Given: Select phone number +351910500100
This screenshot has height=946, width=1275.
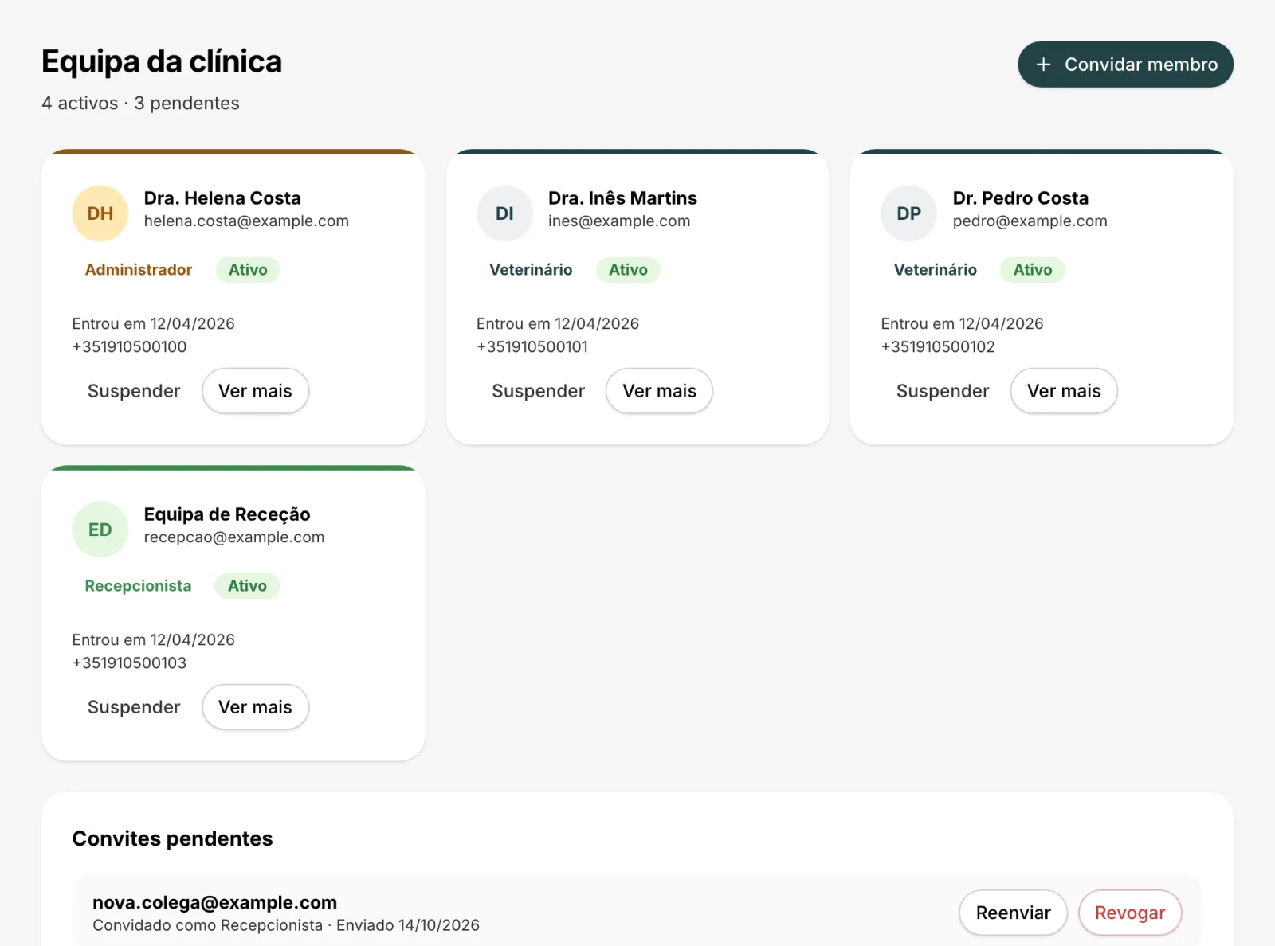Looking at the screenshot, I should (129, 347).
